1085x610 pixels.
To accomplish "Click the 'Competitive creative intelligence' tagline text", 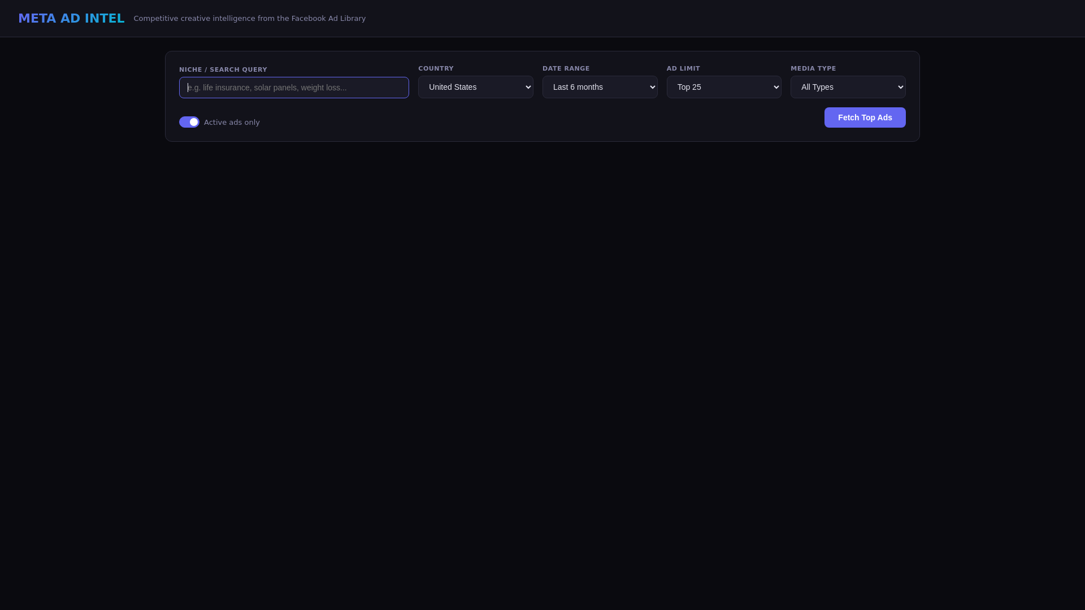I will 250,19.
